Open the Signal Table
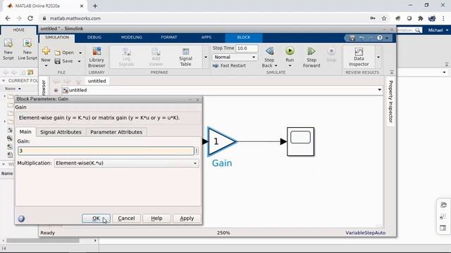The width and height of the screenshot is (451, 253). coord(185,58)
